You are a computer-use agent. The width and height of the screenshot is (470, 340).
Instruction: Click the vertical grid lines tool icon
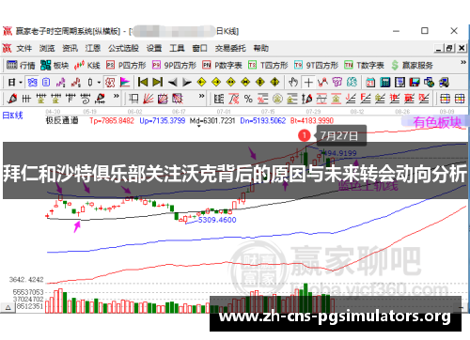[26, 99]
